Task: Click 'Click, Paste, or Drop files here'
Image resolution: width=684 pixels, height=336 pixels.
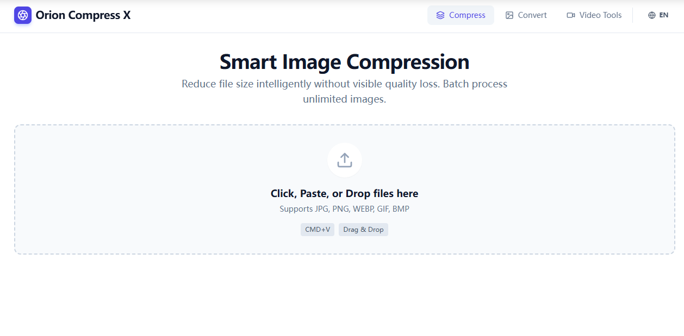Action: (x=344, y=193)
